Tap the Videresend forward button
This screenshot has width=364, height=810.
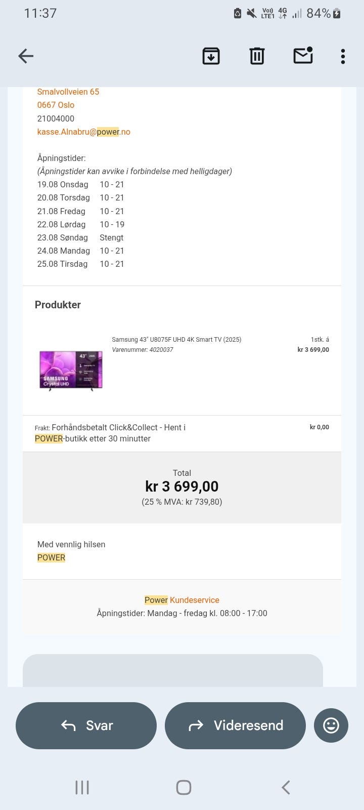pyautogui.click(x=235, y=725)
